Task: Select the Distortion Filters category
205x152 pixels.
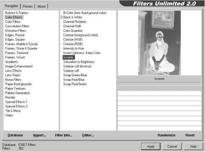Action: tap(16, 31)
